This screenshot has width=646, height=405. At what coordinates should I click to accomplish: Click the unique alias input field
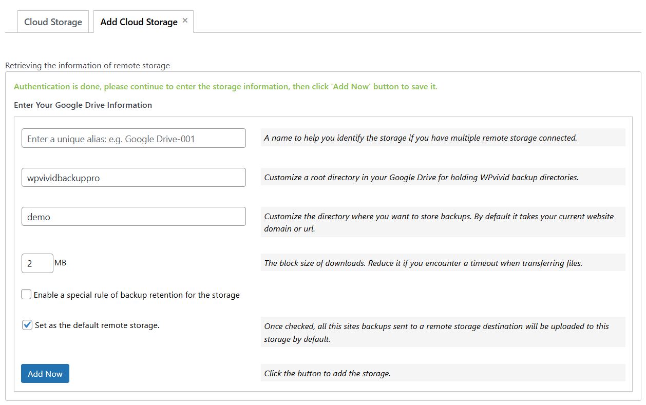click(134, 139)
